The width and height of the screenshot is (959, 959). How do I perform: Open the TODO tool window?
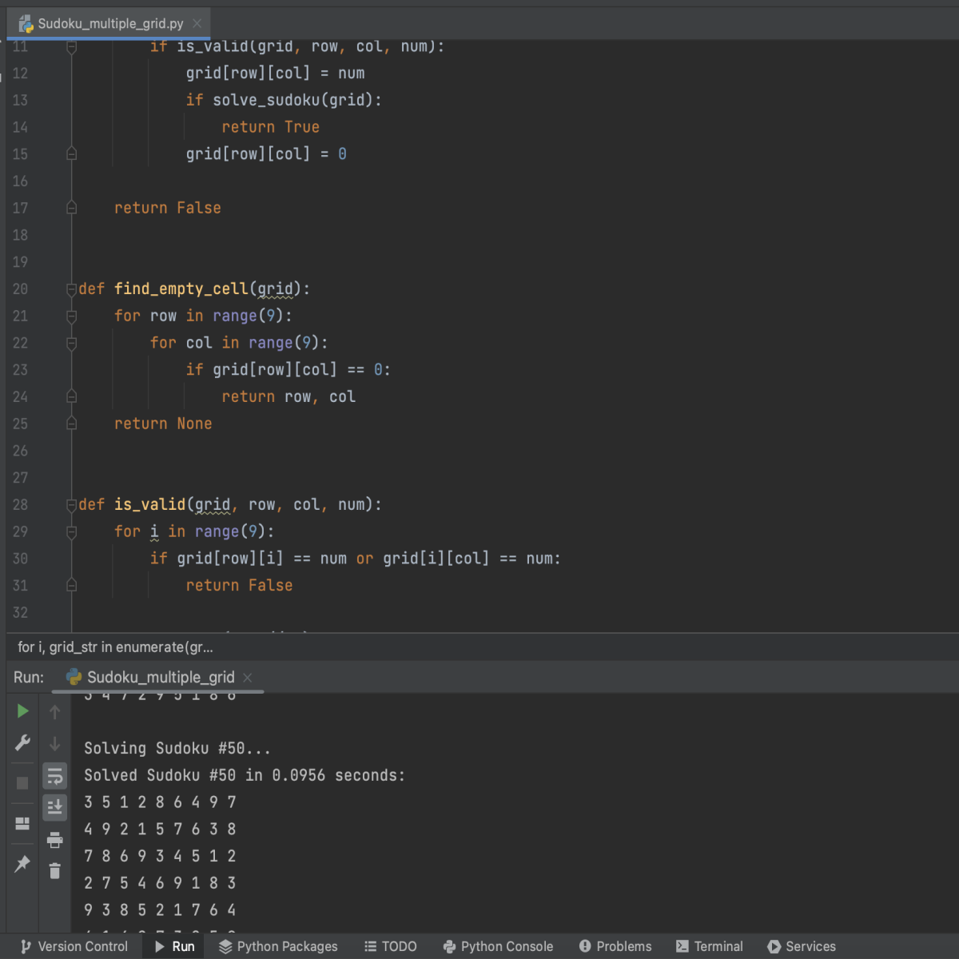(x=391, y=946)
